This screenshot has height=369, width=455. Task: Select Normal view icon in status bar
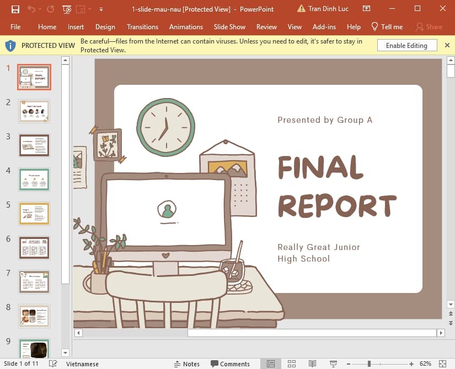coord(271,363)
